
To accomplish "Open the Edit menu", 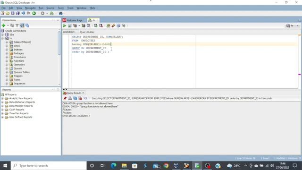I will (x=11, y=8).
